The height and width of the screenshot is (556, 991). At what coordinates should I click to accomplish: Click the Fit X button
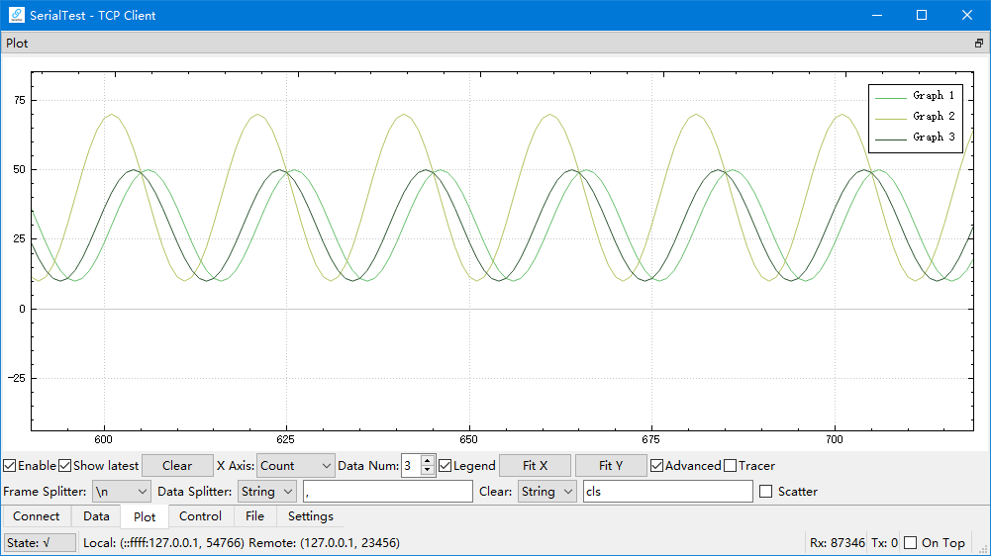(x=535, y=466)
